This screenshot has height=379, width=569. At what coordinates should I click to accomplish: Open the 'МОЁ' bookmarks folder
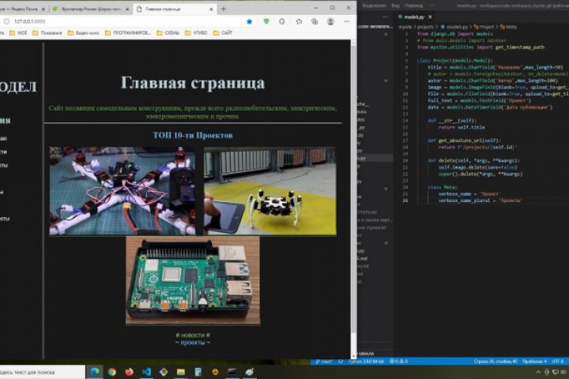tap(18, 32)
